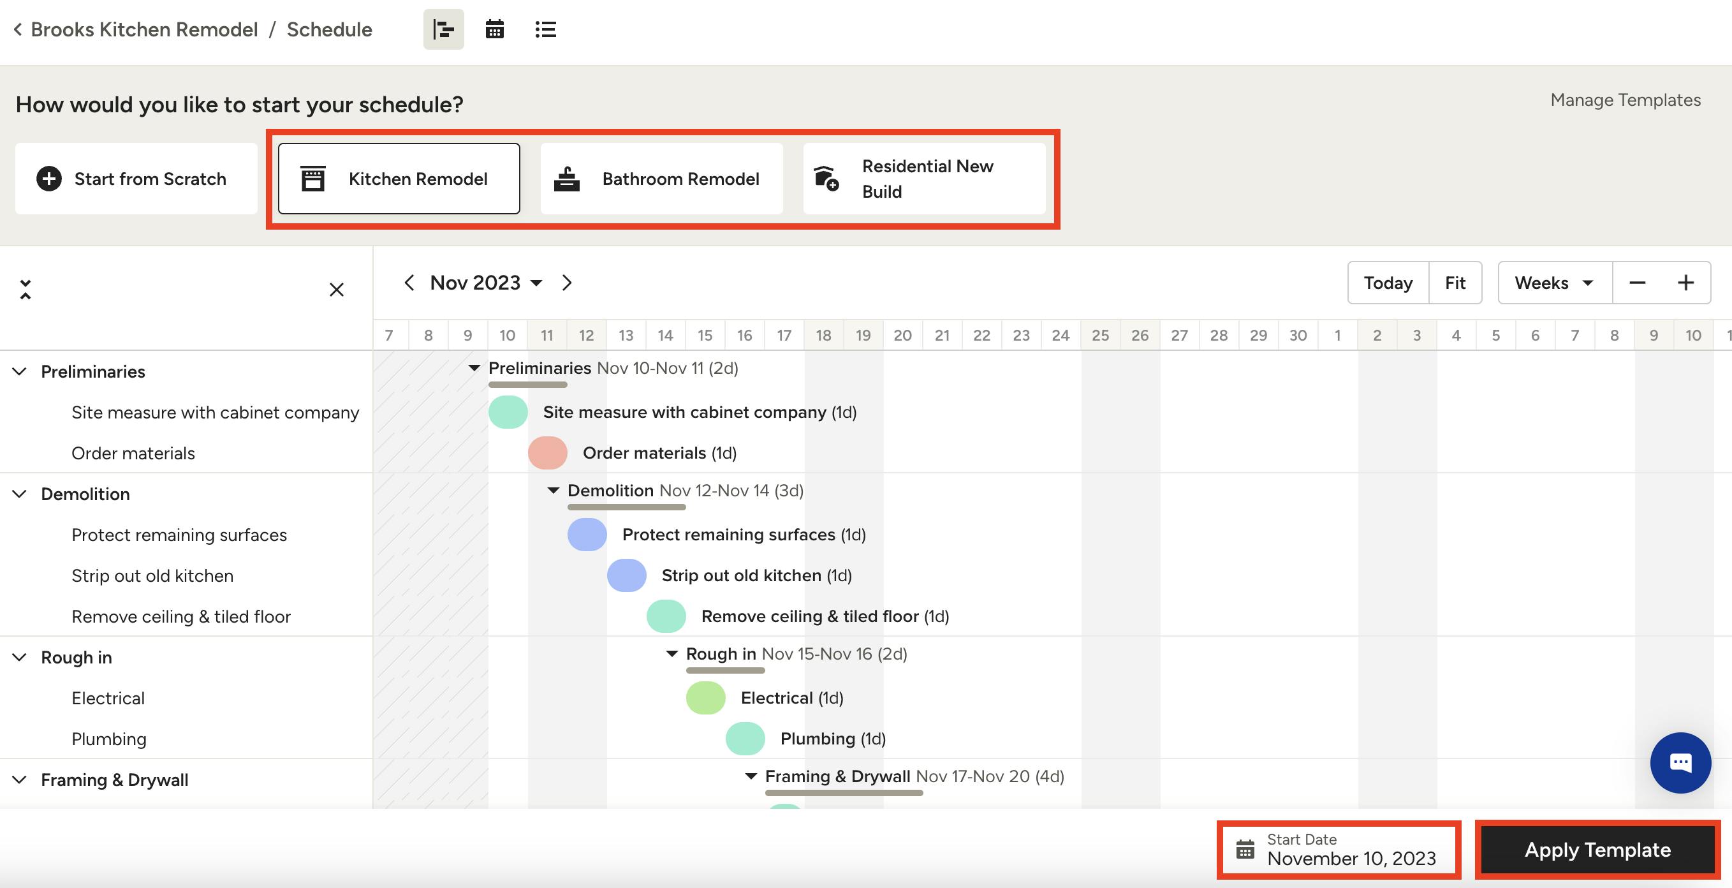1732x888 pixels.
Task: Choose Start from Scratch
Action: pos(136,178)
